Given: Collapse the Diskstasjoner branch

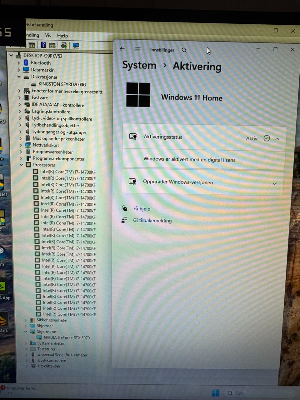Looking at the screenshot, I should tap(19, 77).
